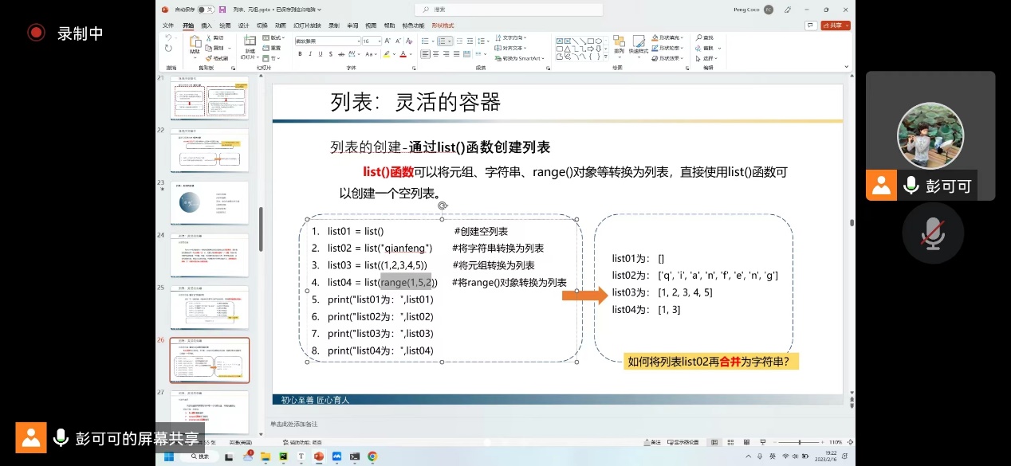The image size is (1011, 466).
Task: Switch to the Shape Format (形状格式) tab
Action: click(443, 25)
